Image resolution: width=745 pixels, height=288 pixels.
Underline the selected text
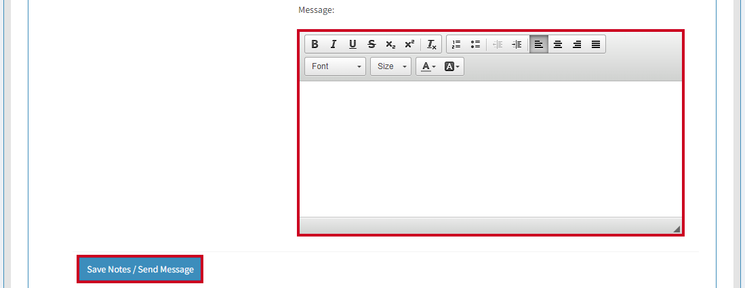point(353,44)
